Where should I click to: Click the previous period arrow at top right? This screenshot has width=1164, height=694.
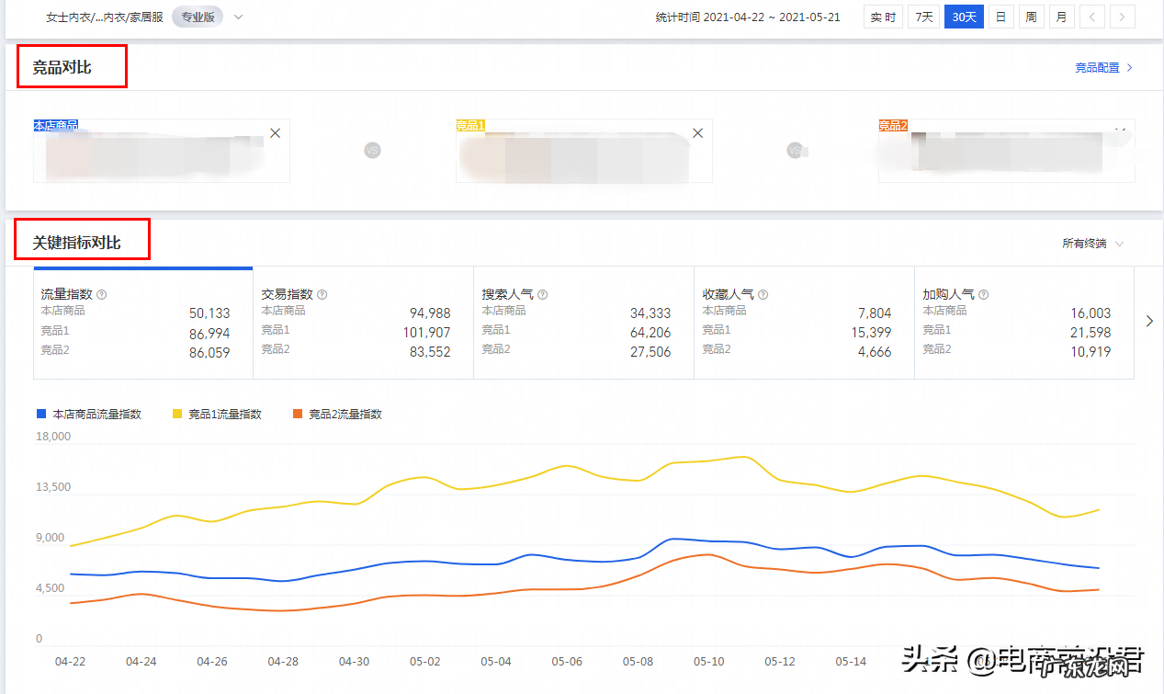pos(1091,17)
